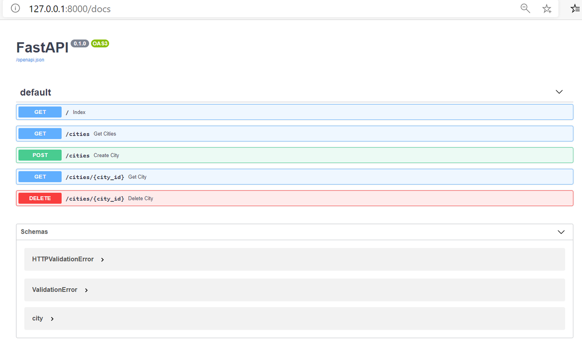This screenshot has width=582, height=360.
Task: Click the Schemas section title
Action: (x=34, y=232)
